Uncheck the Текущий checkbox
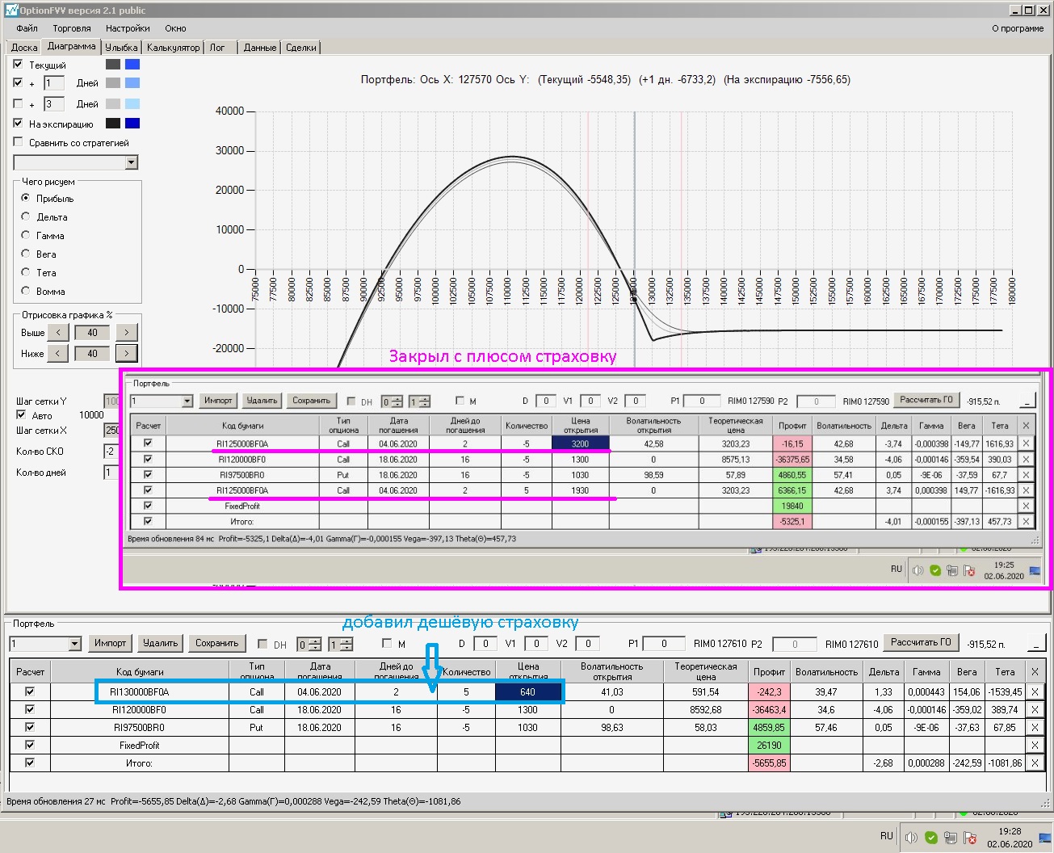 click(x=18, y=64)
